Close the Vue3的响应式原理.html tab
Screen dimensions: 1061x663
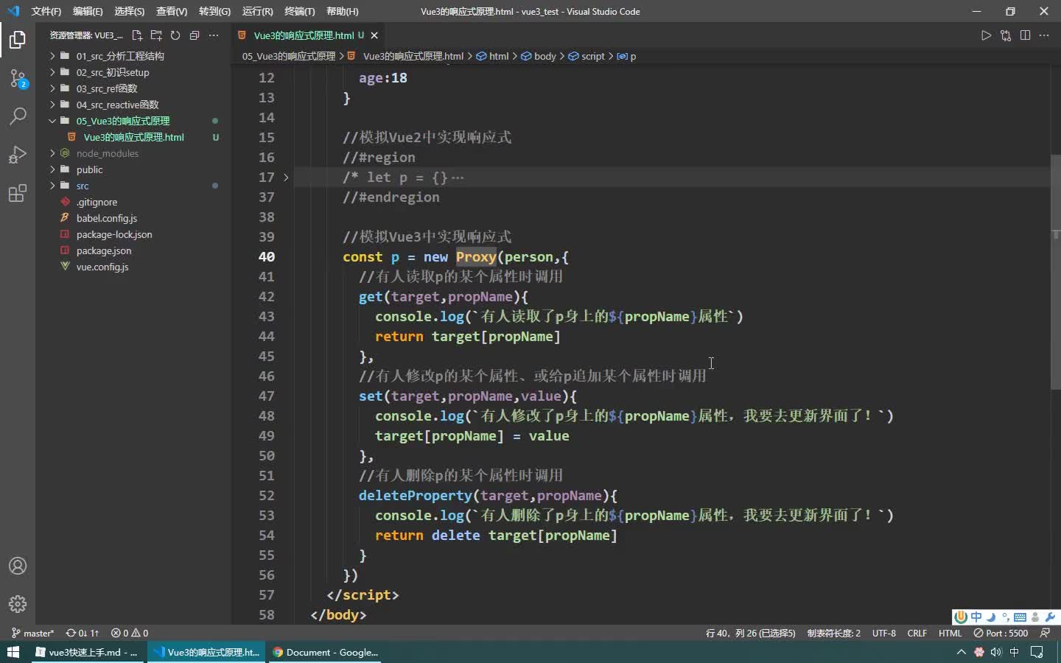tap(374, 35)
